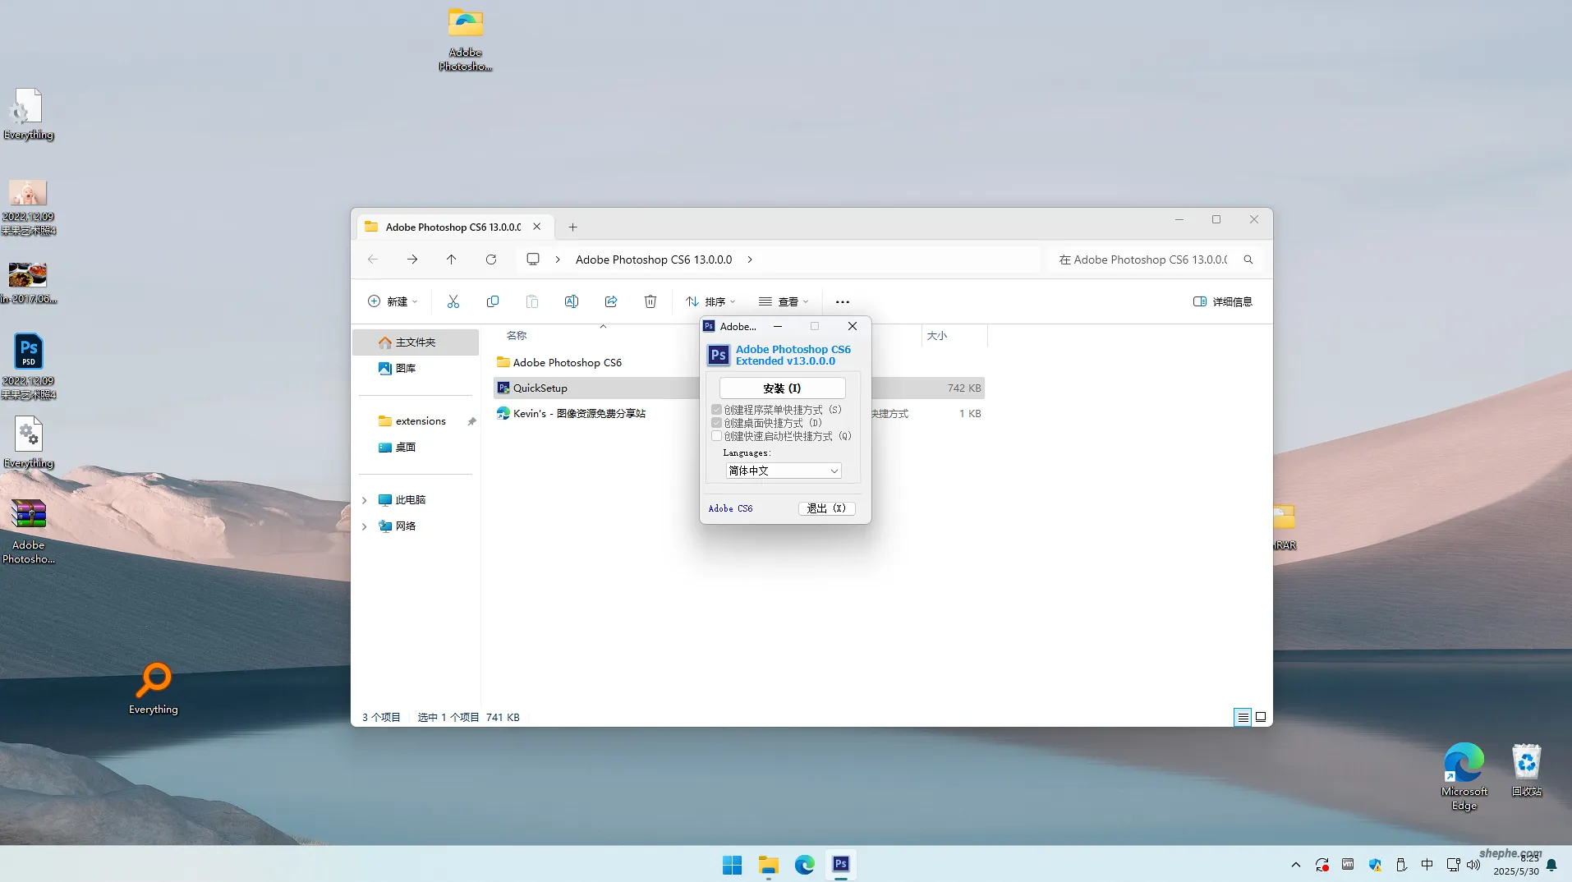Image resolution: width=1572 pixels, height=882 pixels.
Task: Toggle 创建程序菜单快捷方式 checkbox
Action: tap(717, 410)
